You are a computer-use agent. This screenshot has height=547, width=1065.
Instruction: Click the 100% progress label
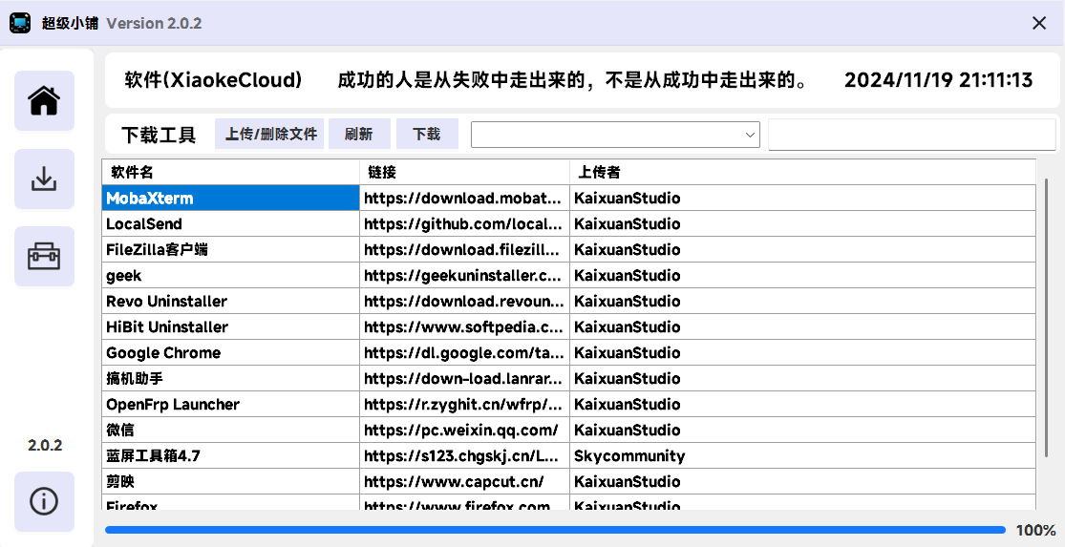click(1035, 531)
